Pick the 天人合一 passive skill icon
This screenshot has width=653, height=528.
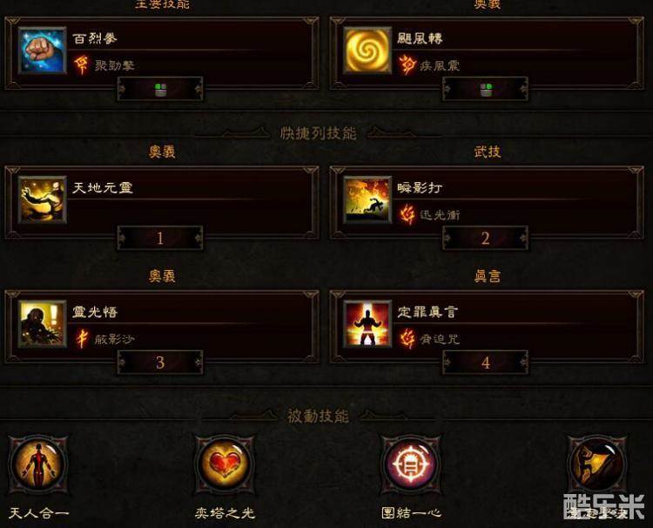click(38, 464)
